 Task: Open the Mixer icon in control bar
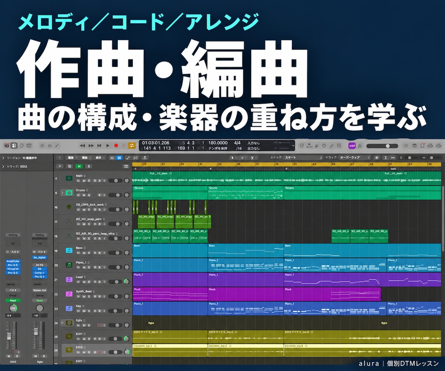[50, 146]
